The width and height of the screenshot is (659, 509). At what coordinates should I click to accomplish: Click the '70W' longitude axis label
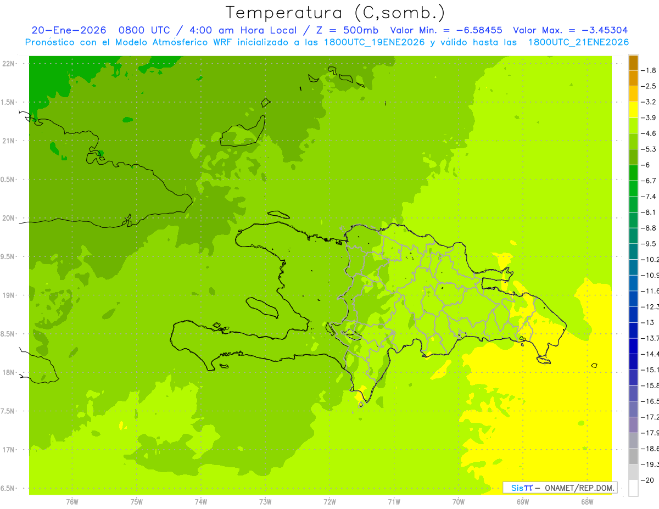(459, 502)
